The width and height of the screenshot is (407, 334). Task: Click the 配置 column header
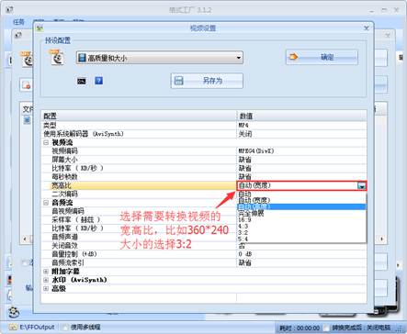[139, 116]
